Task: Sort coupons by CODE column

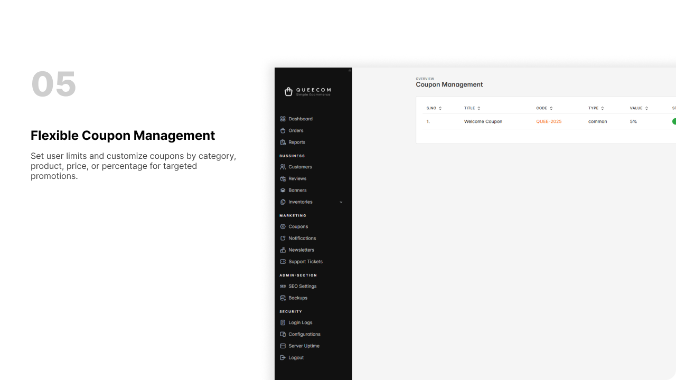Action: pos(551,108)
